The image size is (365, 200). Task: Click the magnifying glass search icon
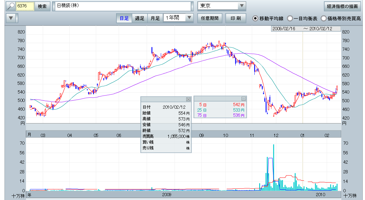(x=11, y=6)
